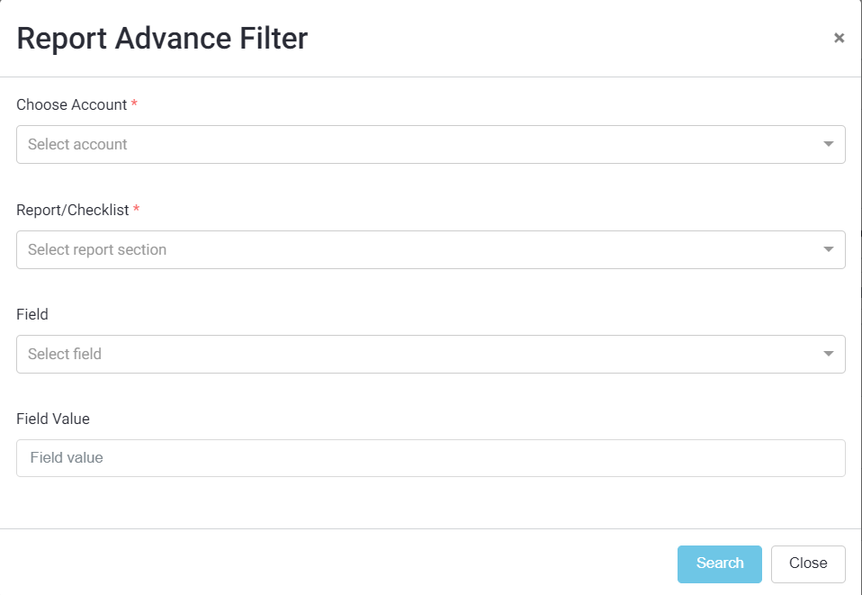The width and height of the screenshot is (862, 595).
Task: Close the dialog with the X icon
Action: [839, 38]
